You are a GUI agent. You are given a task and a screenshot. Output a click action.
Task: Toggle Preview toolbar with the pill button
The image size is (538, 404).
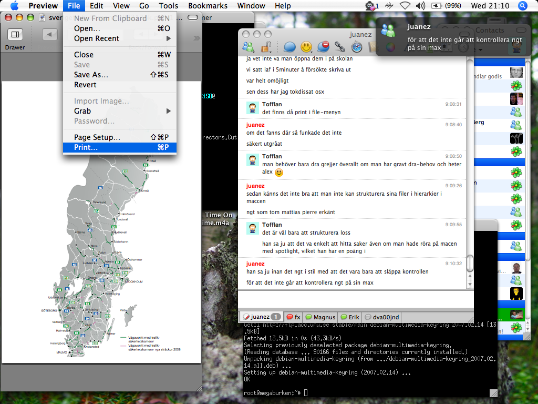tap(193, 17)
